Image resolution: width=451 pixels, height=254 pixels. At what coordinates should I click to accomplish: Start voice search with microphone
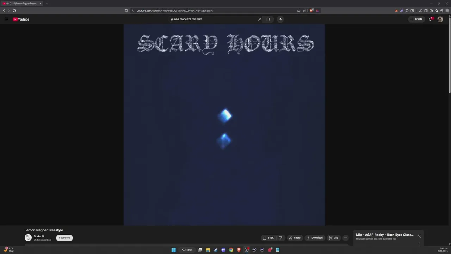click(280, 19)
